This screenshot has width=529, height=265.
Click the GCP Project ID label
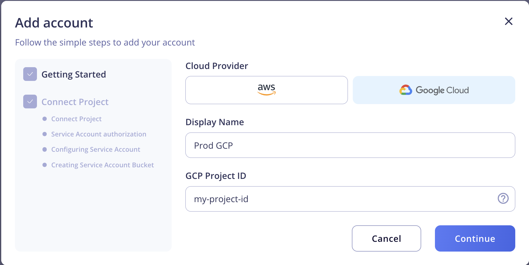[x=216, y=176]
